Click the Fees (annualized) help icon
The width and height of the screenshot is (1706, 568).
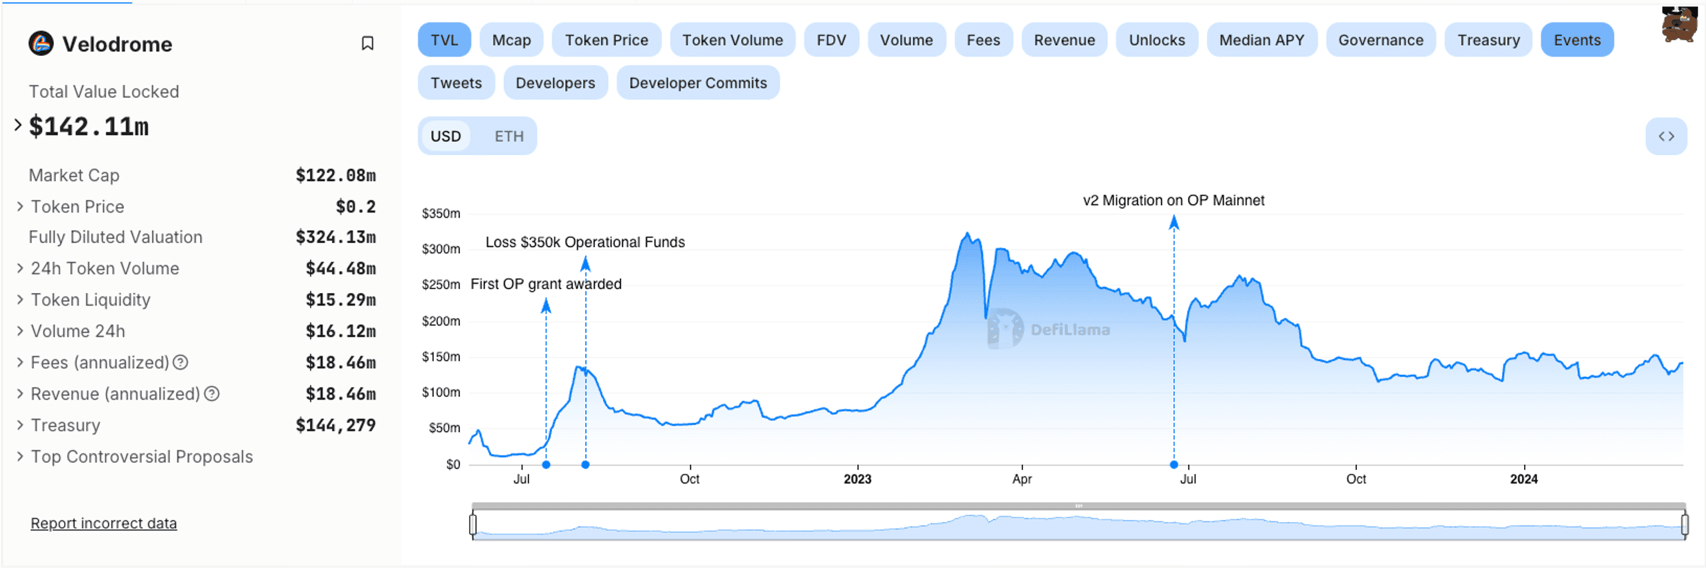pyautogui.click(x=181, y=362)
